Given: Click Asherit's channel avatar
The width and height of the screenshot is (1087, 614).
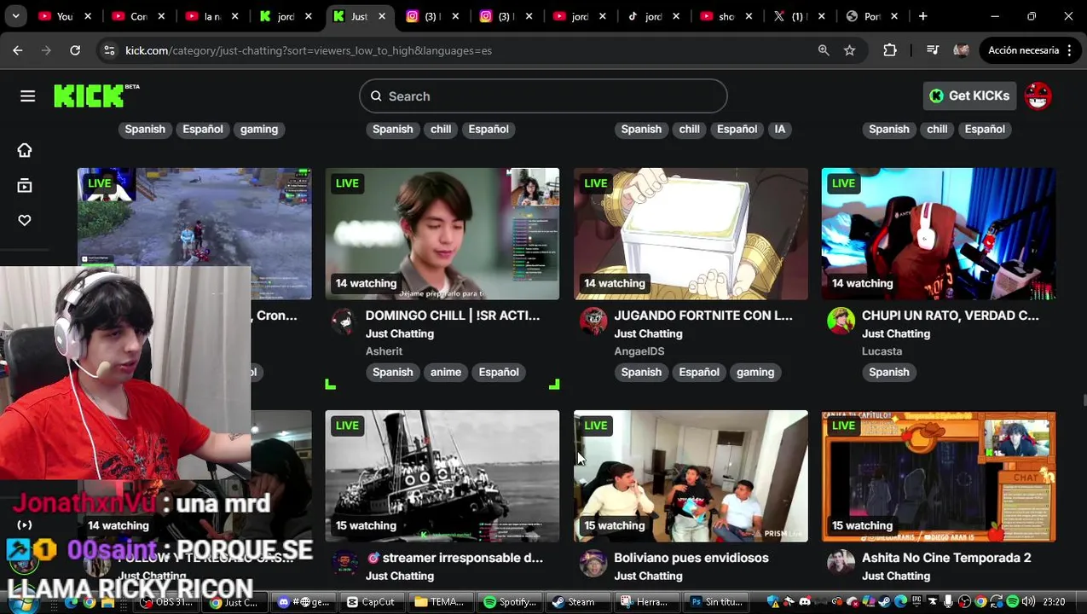Looking at the screenshot, I should tap(344, 321).
